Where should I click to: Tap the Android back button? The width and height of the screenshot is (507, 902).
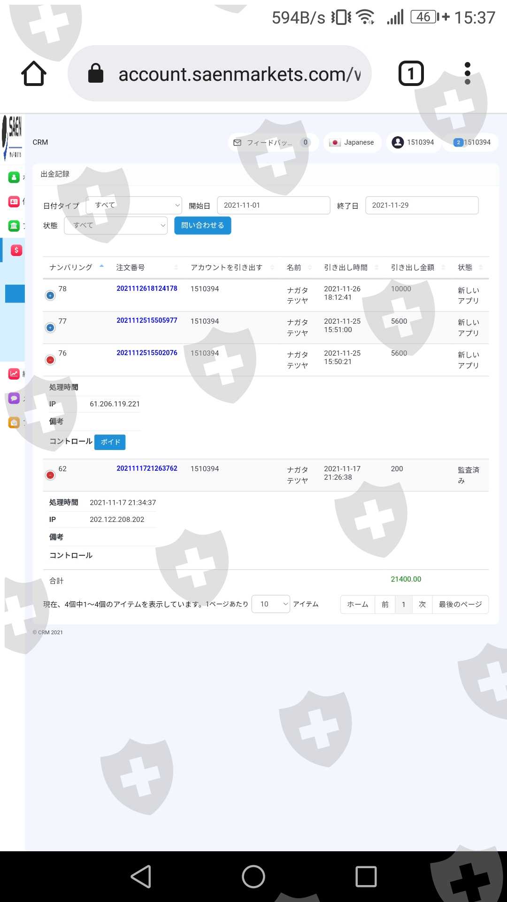(x=141, y=877)
